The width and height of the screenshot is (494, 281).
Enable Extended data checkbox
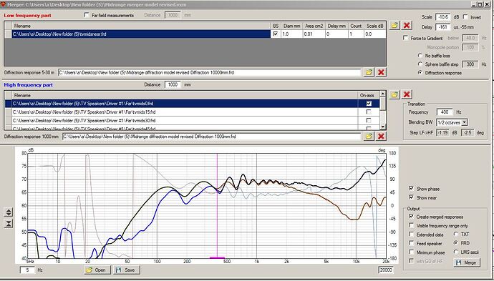(411, 234)
